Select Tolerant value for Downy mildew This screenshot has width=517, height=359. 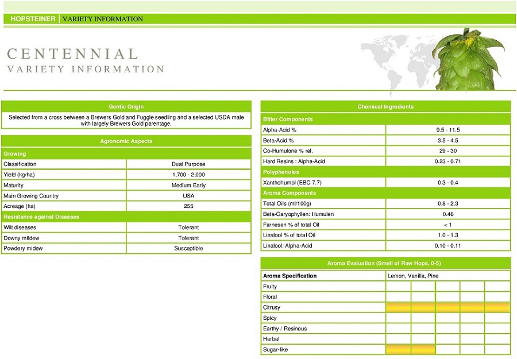(188, 238)
